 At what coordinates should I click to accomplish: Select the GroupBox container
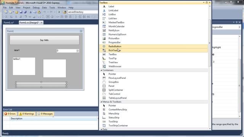click(x=114, y=82)
